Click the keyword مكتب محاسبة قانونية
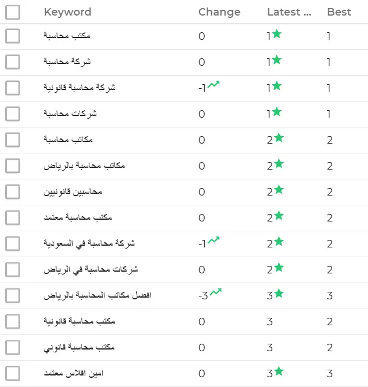This screenshot has height=387, width=368. [80, 321]
